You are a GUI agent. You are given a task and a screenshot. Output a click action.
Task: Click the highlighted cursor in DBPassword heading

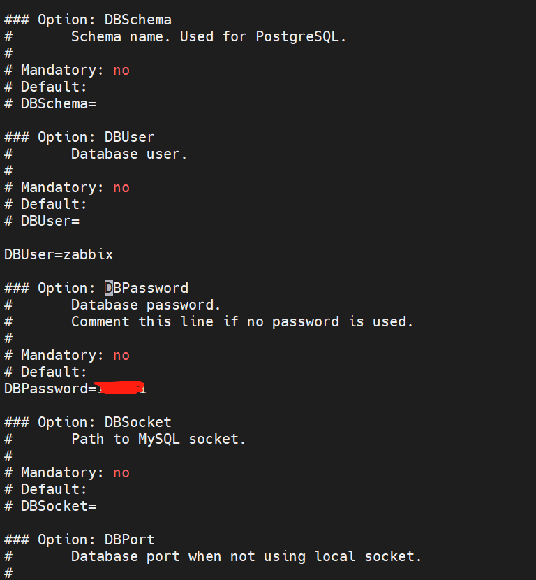coord(109,288)
